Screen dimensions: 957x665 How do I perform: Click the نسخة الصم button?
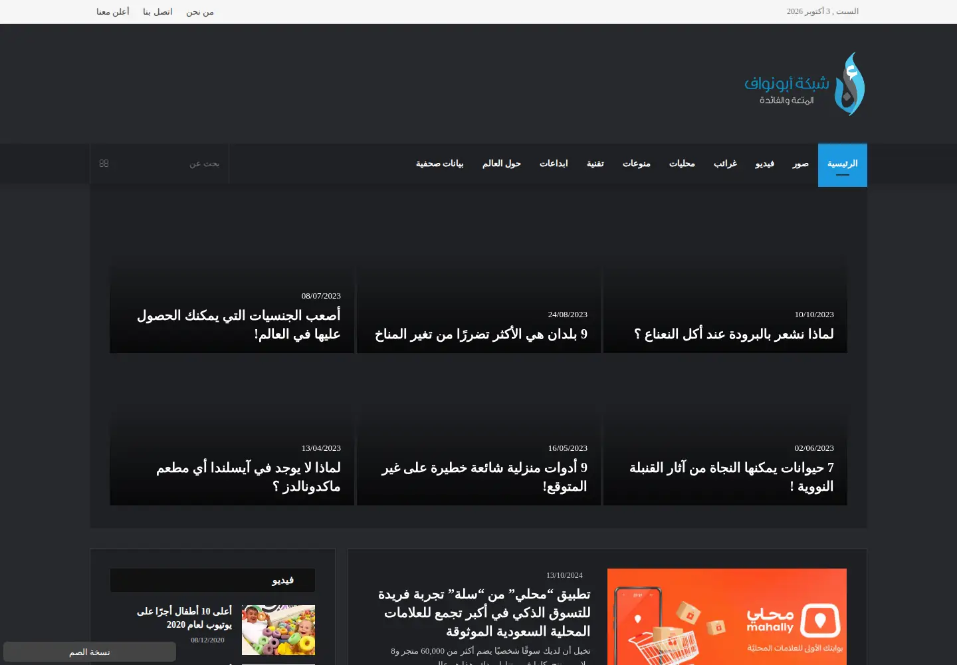90,652
